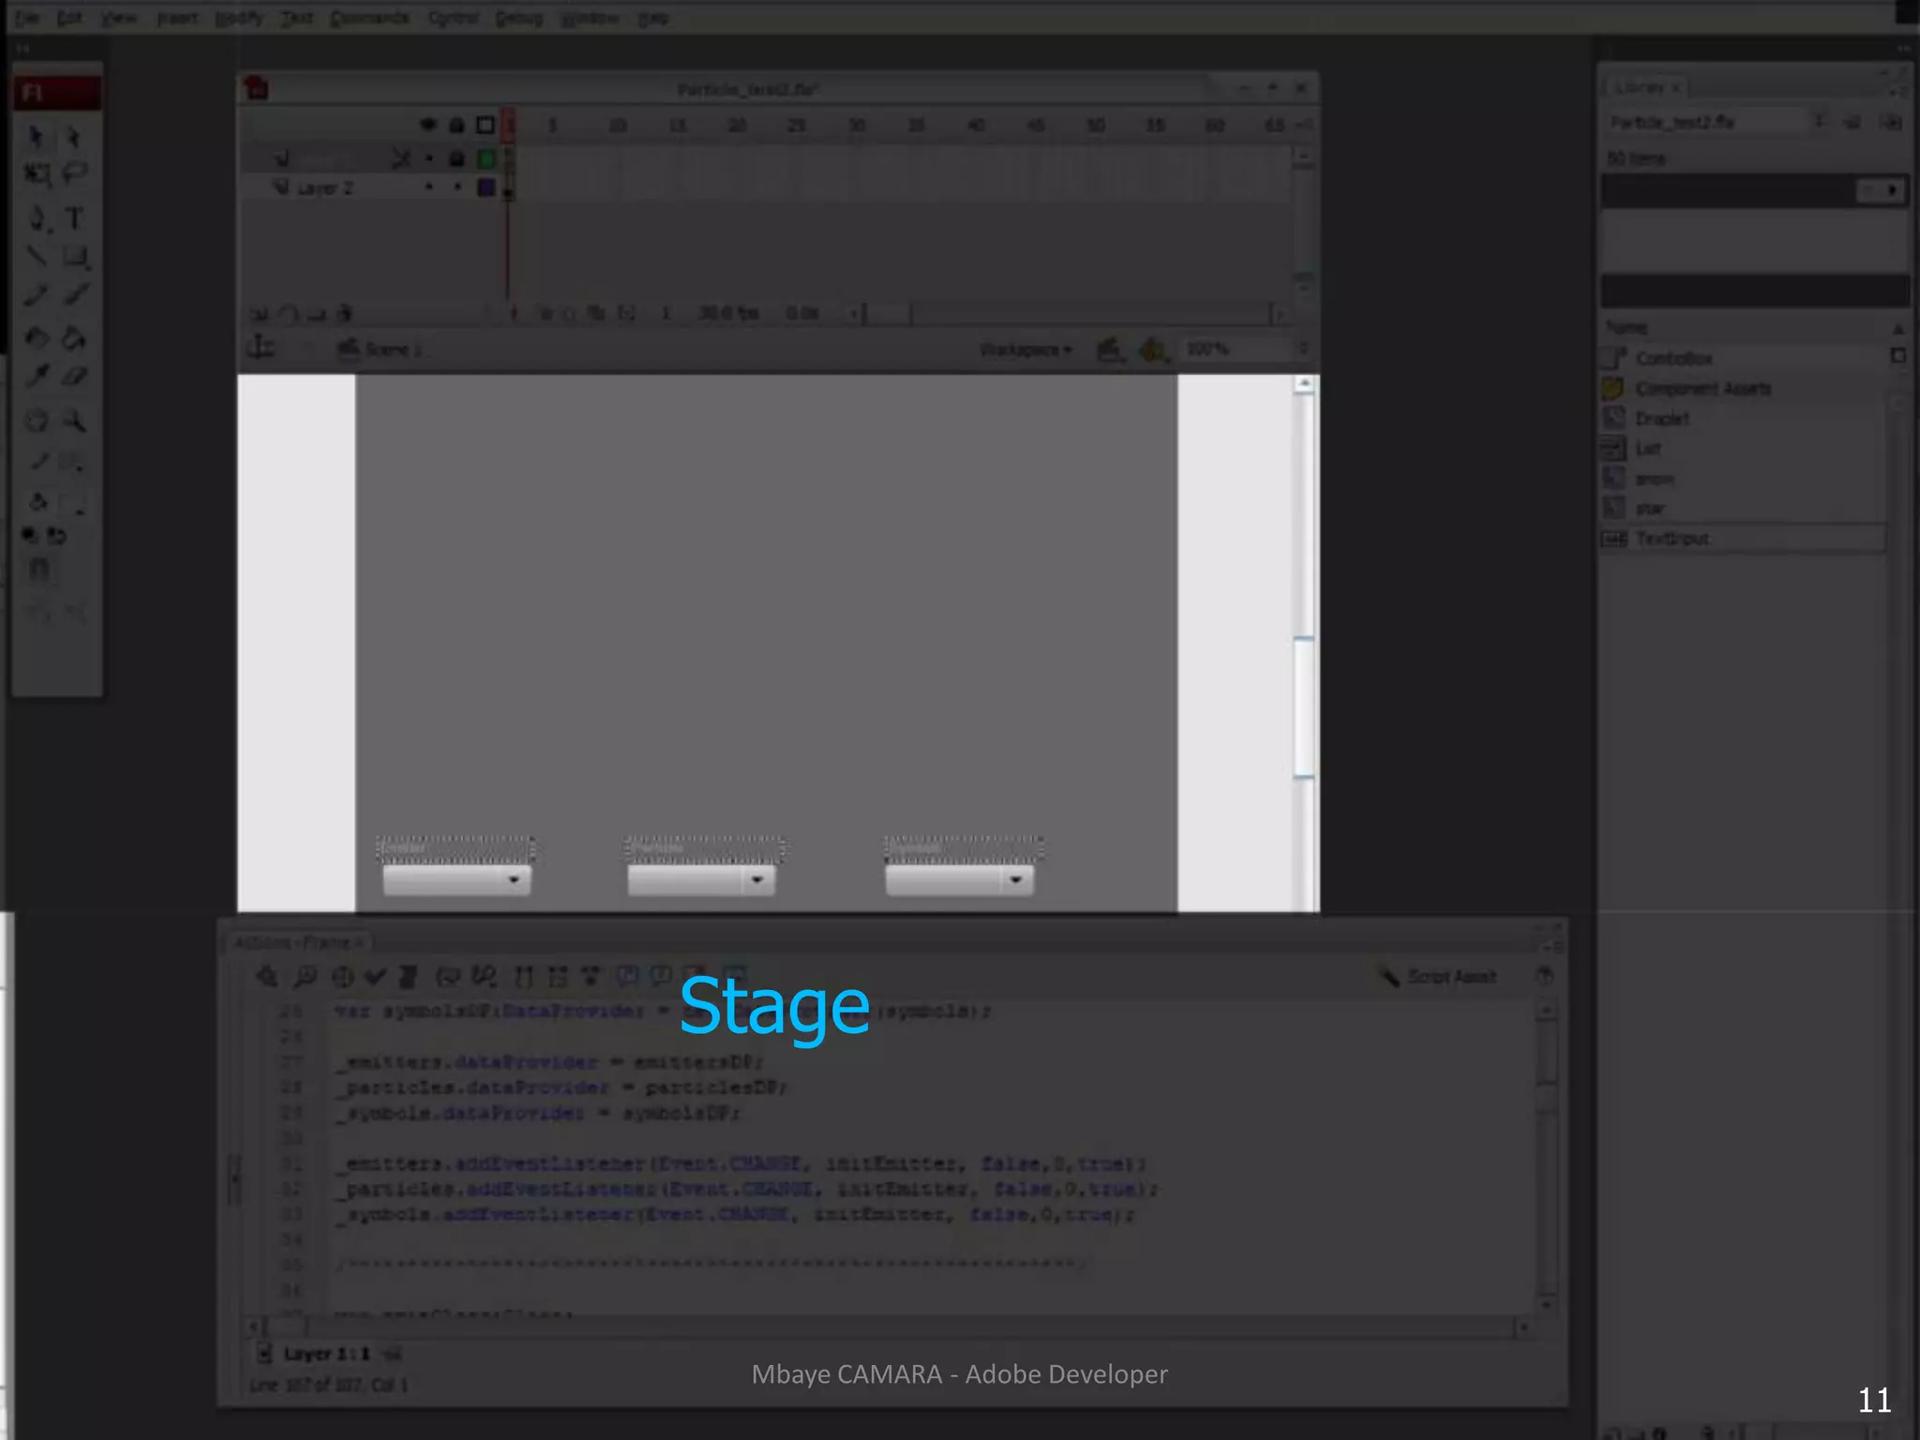Toggle Script Assist mode

tap(1438, 977)
